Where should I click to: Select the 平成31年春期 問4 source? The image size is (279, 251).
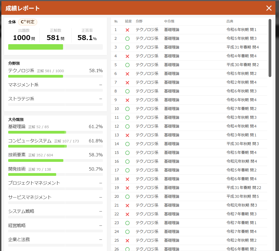click(x=243, y=47)
